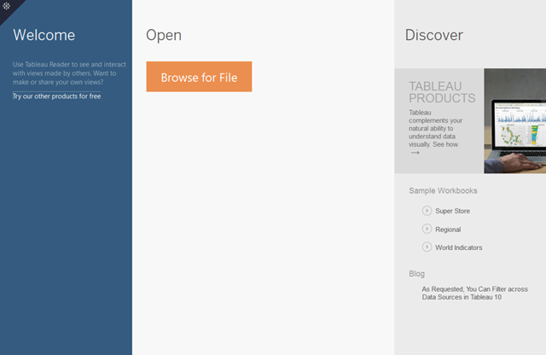Click the Regional play icon
546x355 pixels.
click(427, 229)
